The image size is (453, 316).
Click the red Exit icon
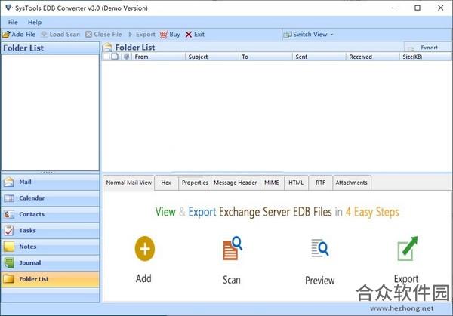(x=188, y=35)
